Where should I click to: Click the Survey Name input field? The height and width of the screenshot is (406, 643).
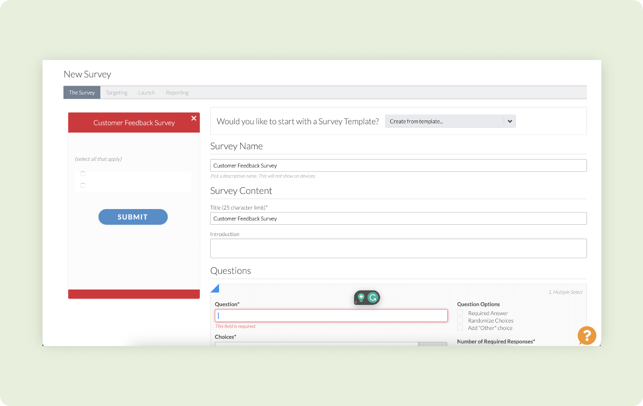[398, 166]
